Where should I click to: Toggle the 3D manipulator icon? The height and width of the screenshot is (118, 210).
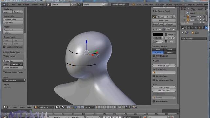point(73,107)
